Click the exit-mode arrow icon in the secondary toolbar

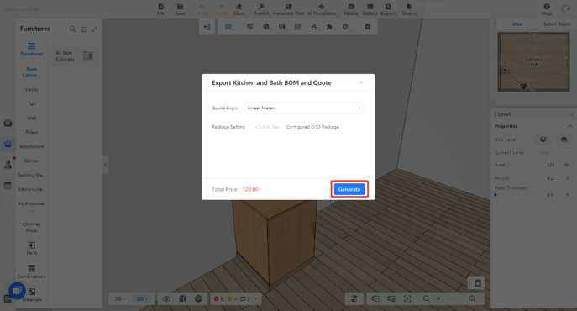[207, 27]
